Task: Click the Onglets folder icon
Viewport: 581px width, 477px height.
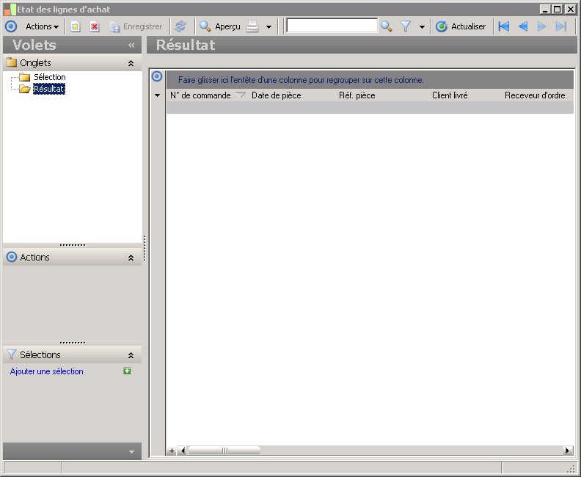Action: [12, 62]
